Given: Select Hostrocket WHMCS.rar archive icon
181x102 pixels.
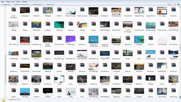Looking at the screenshot, I should point(105,38).
